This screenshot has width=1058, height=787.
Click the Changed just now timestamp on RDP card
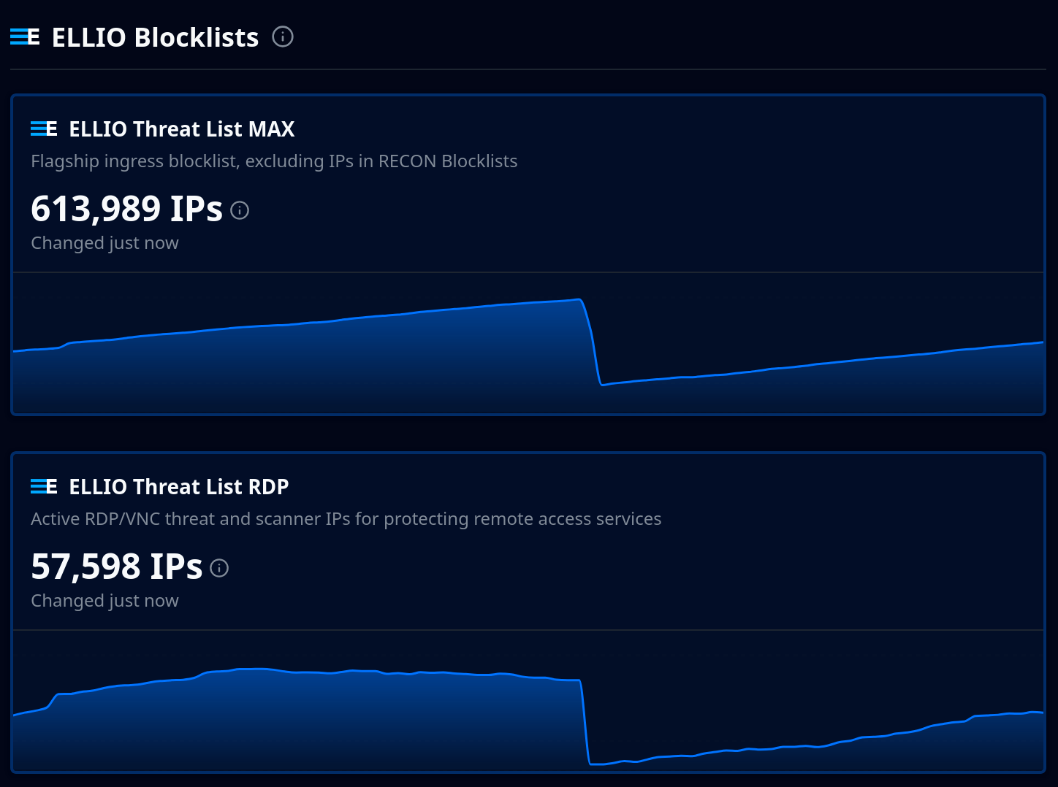pos(104,600)
